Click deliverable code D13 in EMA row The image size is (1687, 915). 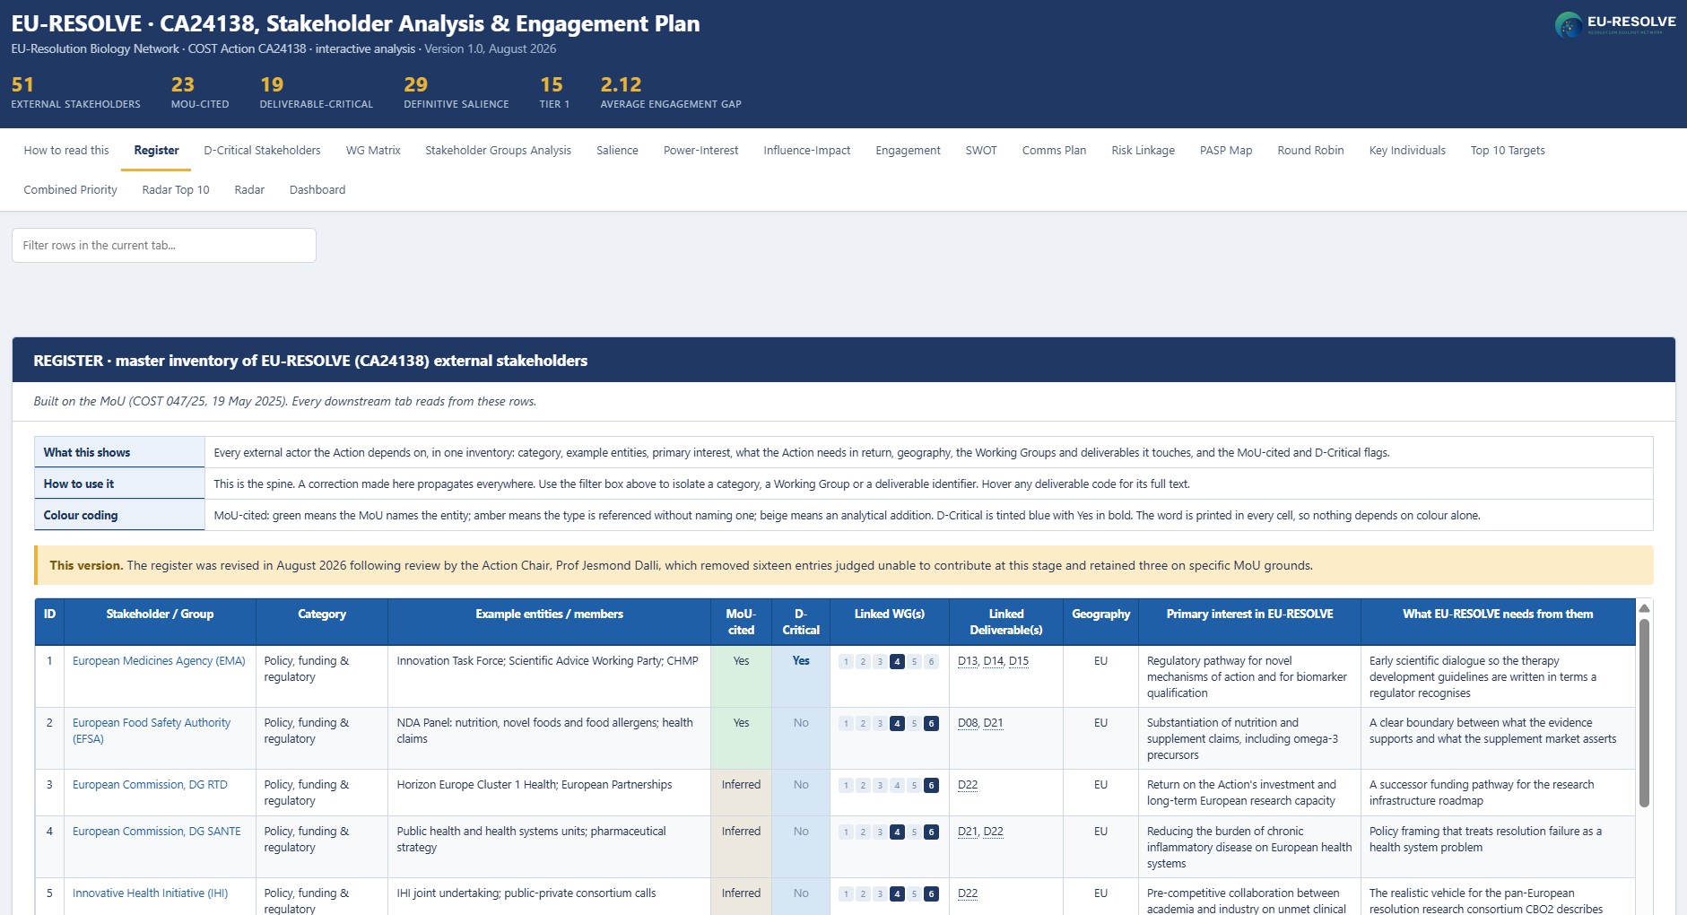pos(968,661)
